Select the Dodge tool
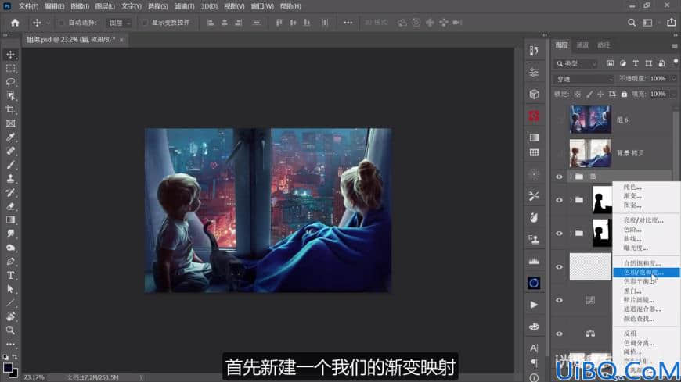Image resolution: width=681 pixels, height=382 pixels. (10, 248)
